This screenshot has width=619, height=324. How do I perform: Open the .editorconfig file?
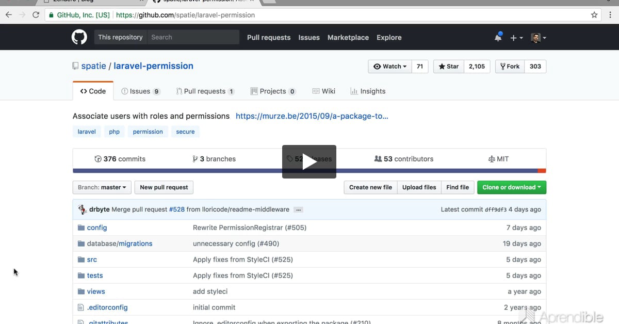(x=107, y=307)
